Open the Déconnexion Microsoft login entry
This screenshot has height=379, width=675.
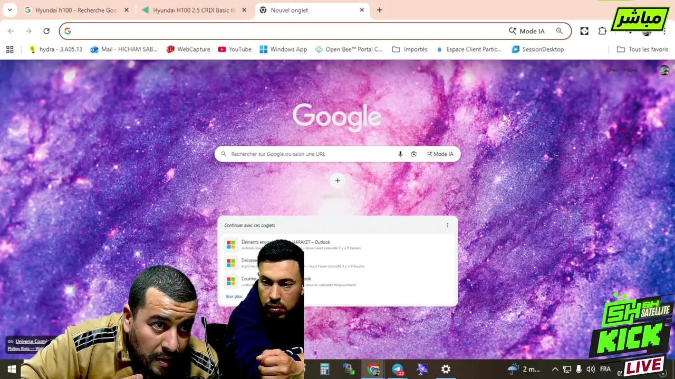(337, 263)
